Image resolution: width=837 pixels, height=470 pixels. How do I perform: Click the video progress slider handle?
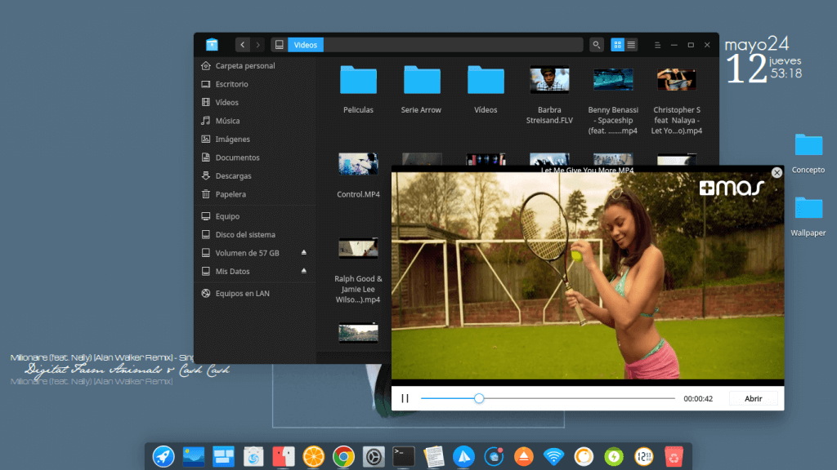click(479, 398)
